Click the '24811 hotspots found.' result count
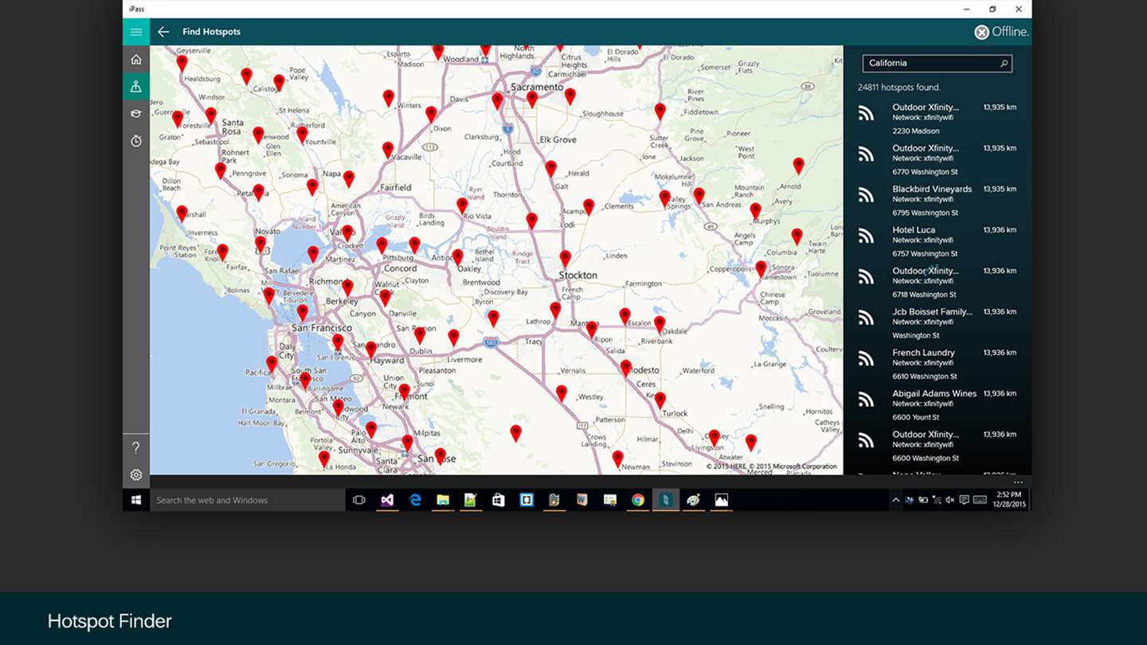Image resolution: width=1147 pixels, height=645 pixels. 899,88
